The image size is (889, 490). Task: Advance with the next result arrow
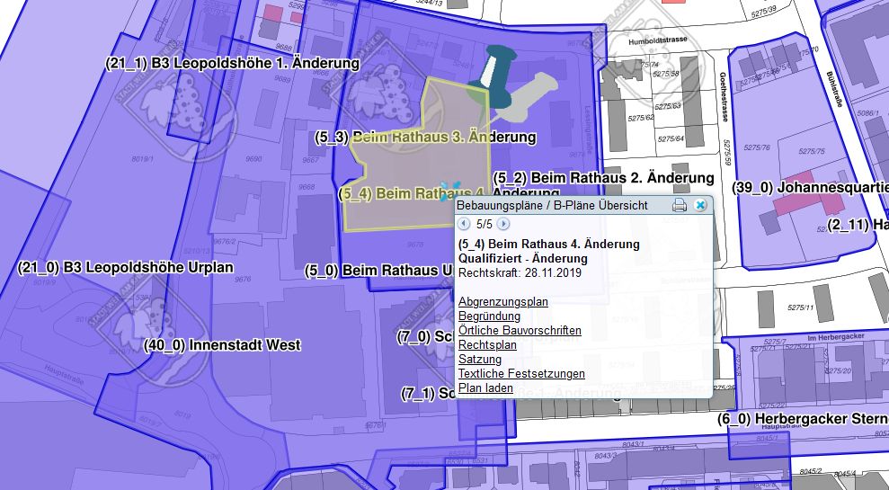tap(503, 224)
